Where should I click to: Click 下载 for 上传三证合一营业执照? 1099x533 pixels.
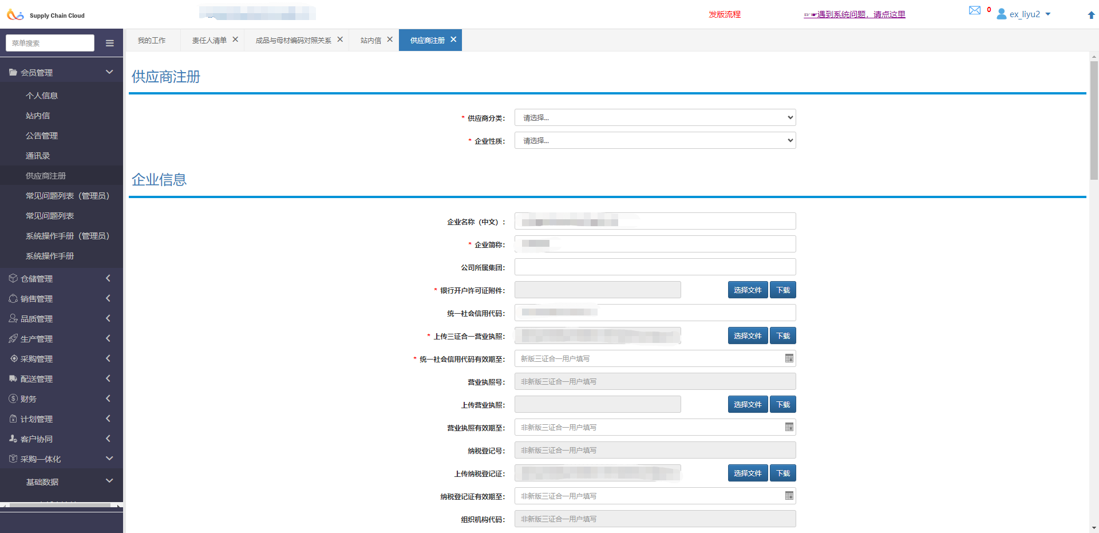(783, 335)
